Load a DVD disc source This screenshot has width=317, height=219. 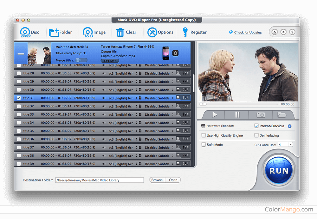(29, 32)
